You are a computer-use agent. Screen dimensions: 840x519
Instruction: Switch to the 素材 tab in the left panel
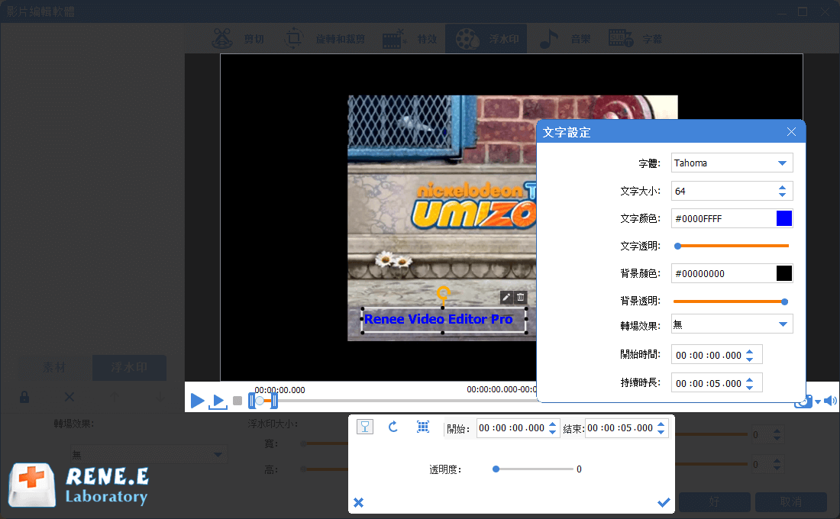pyautogui.click(x=54, y=367)
